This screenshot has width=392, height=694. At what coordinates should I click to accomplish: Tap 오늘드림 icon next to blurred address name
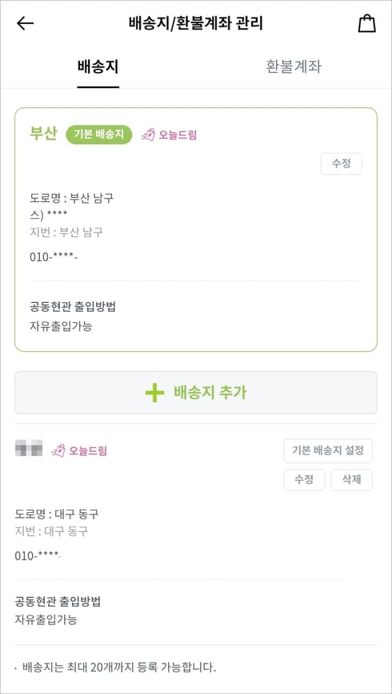pyautogui.click(x=58, y=451)
